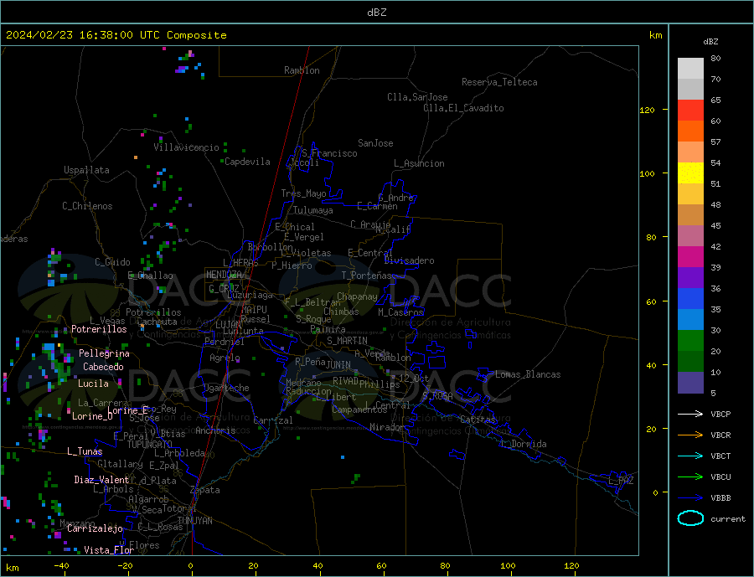Click the 'SanJose' label
Screen dimensions: 754x577
tap(375, 143)
